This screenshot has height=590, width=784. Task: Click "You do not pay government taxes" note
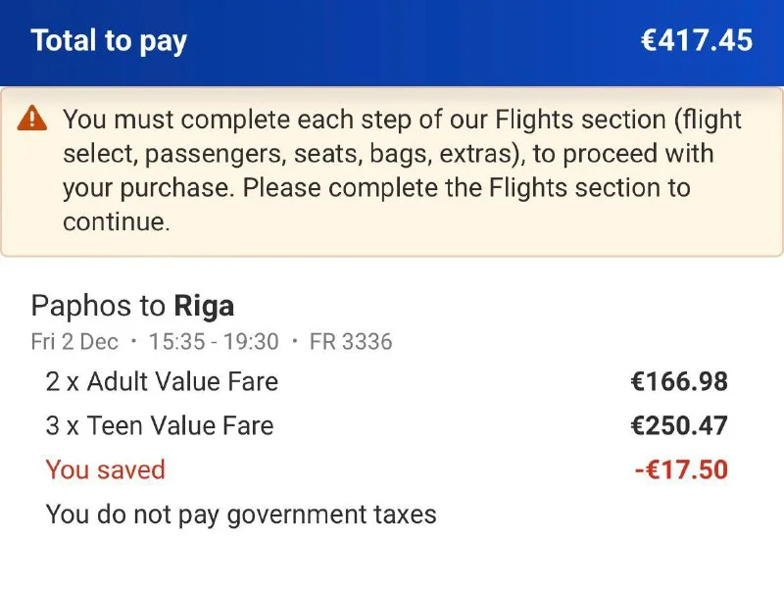[241, 515]
